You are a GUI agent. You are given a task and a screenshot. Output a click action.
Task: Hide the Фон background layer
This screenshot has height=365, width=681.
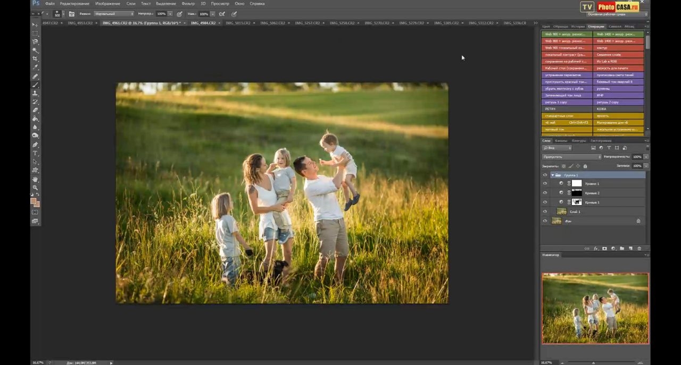[x=544, y=221]
